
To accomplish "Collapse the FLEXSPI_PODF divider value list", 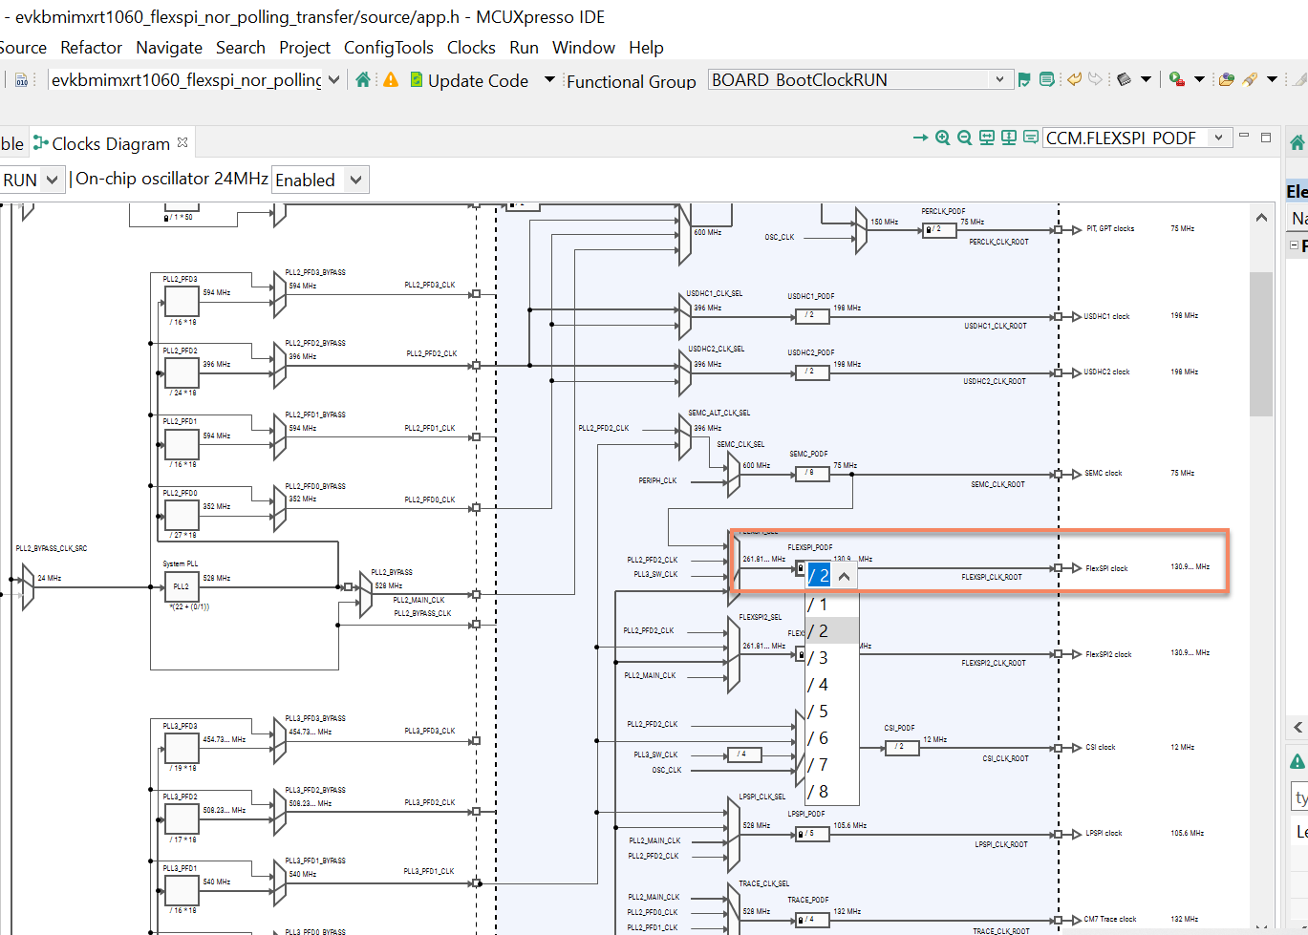I will 842,575.
